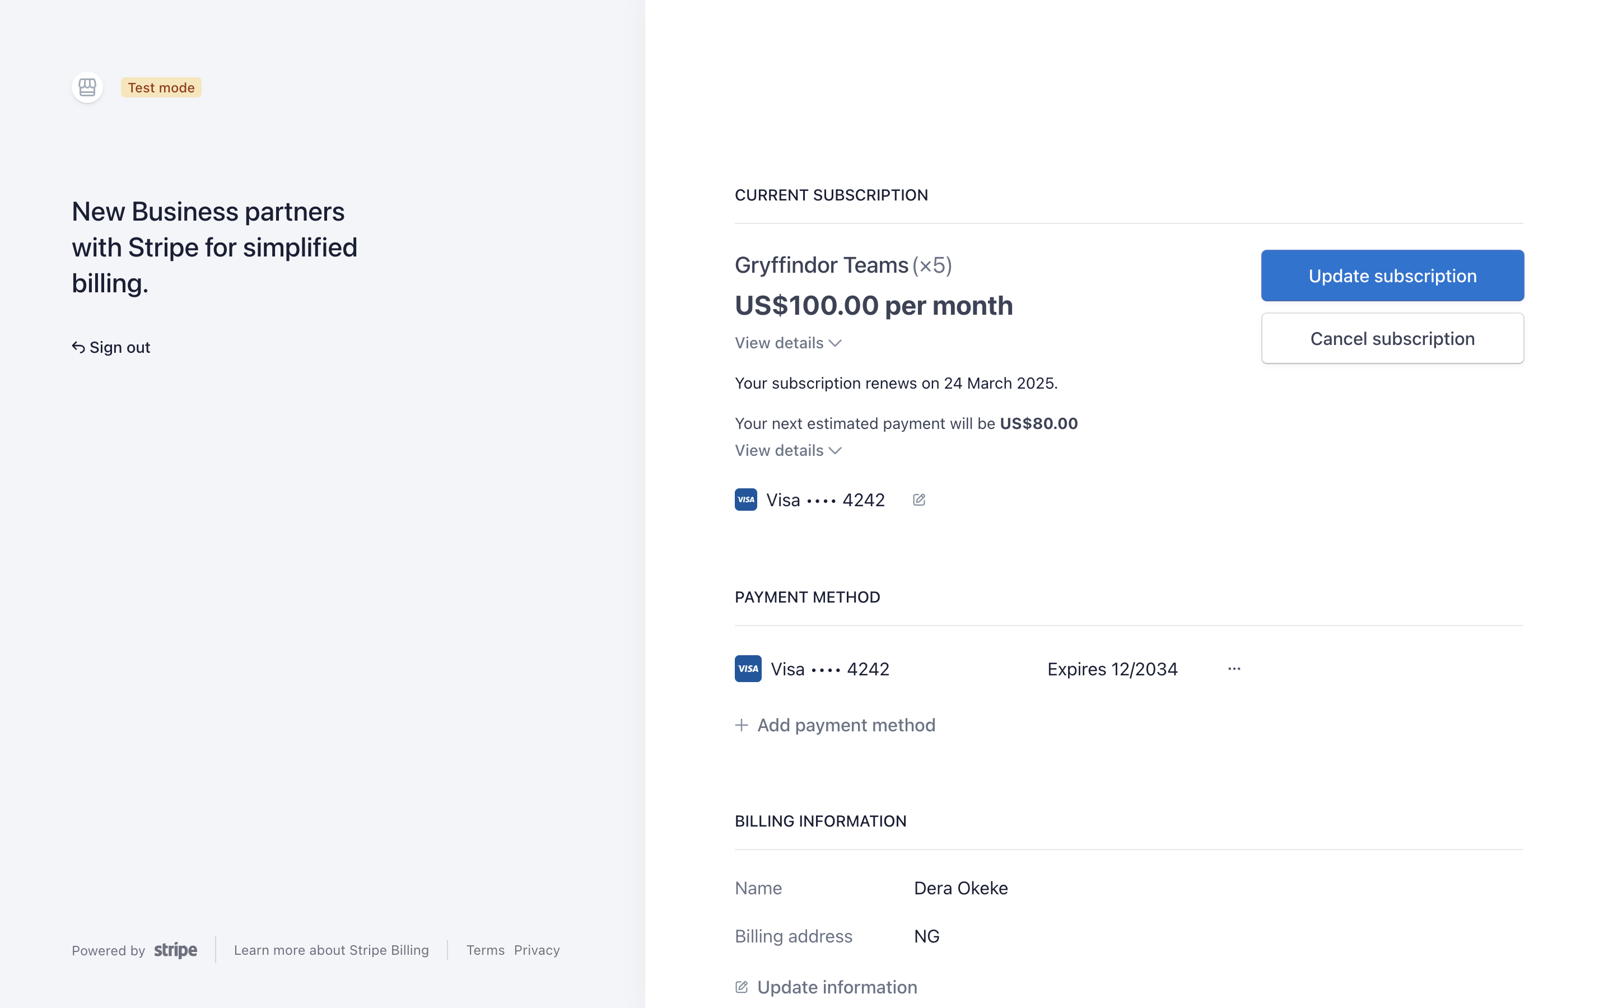Click the name Dera Okeke
The width and height of the screenshot is (1613, 1008).
click(961, 888)
